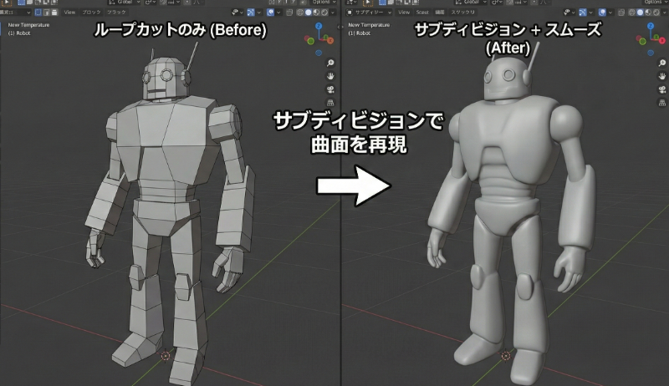669x386 pixels.
Task: Expand the sidebar arrow in left viewport
Action: (x=339, y=27)
